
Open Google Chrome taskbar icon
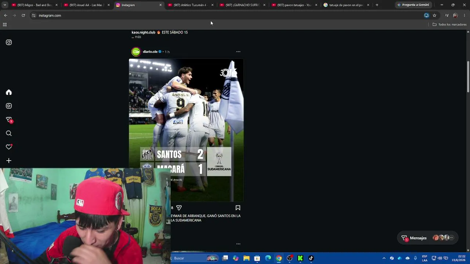(279, 258)
